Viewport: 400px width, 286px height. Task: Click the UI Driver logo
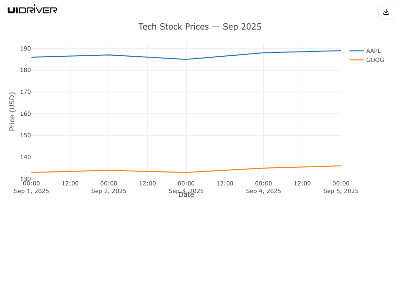[x=32, y=10]
